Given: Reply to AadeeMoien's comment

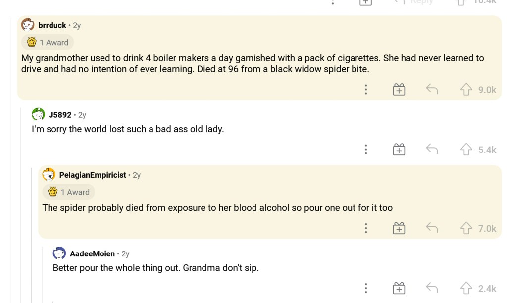Looking at the screenshot, I should [x=432, y=288].
